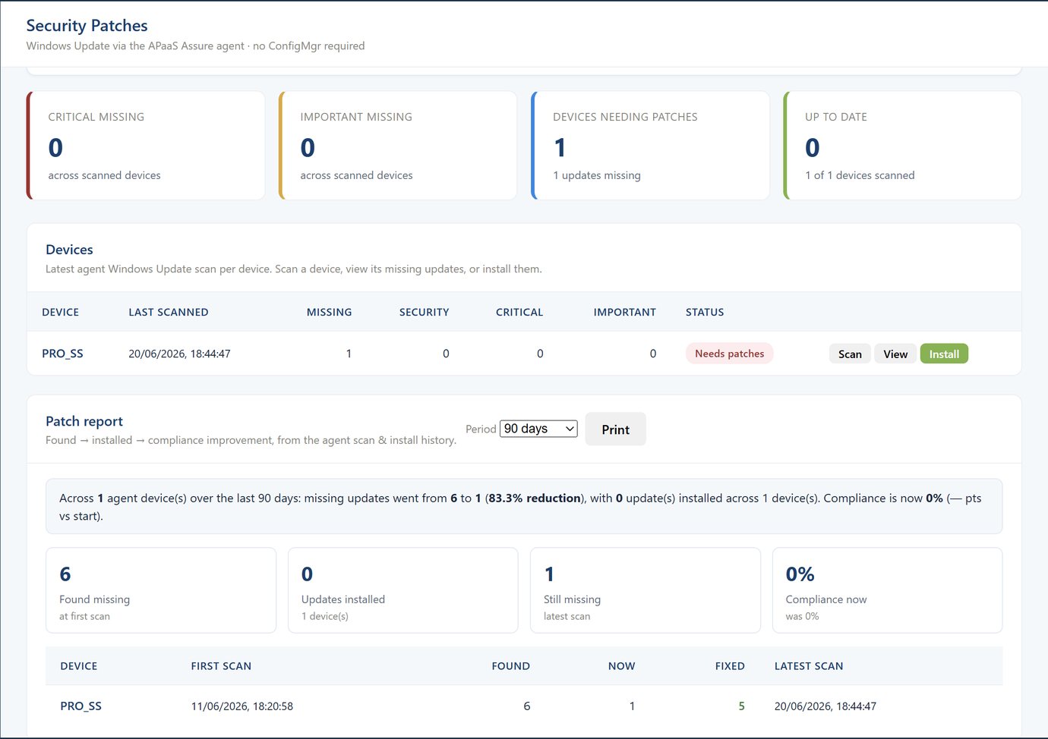1048x739 pixels.
Task: Click the Security Patches page title
Action: (87, 26)
